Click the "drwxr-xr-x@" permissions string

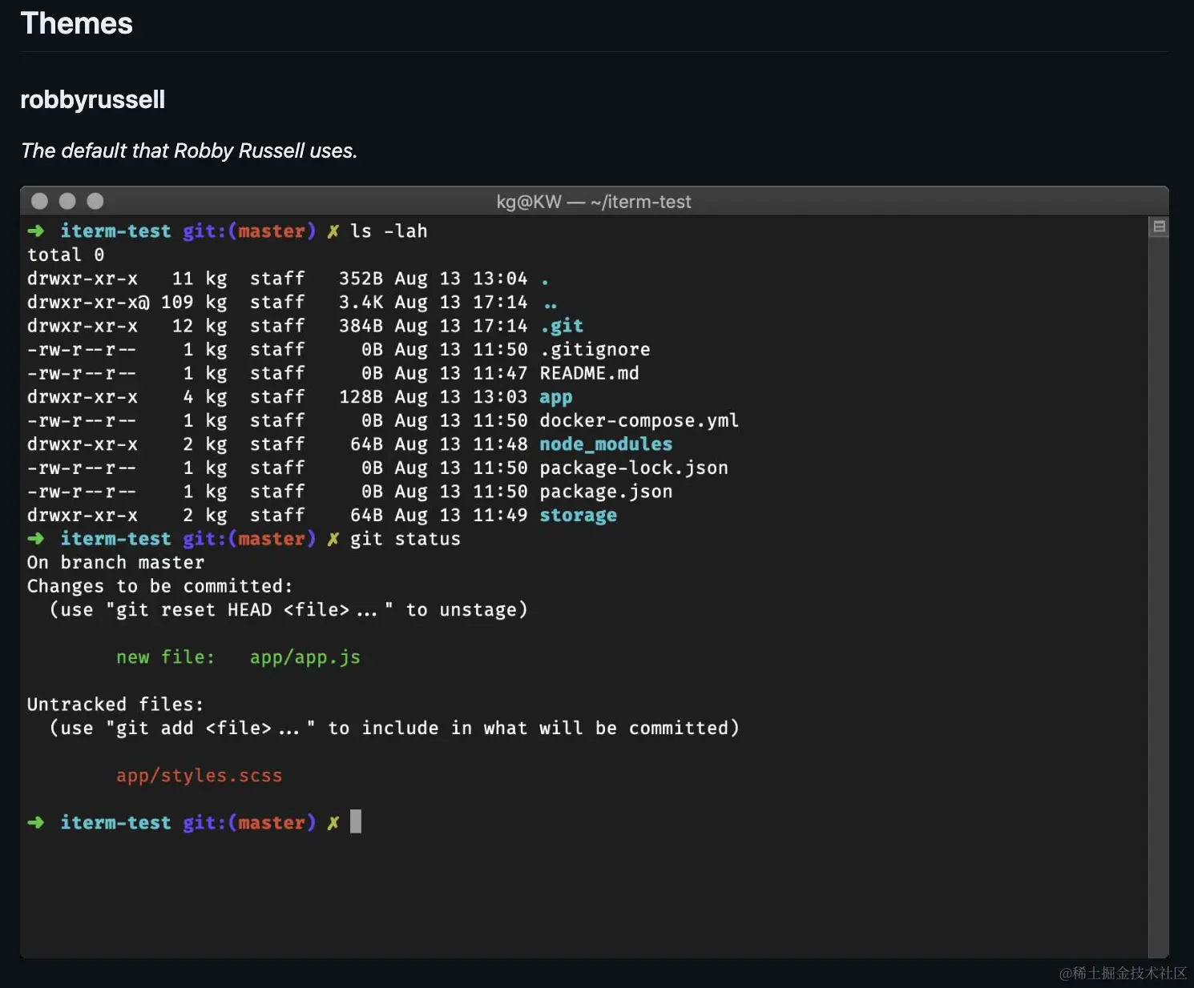[88, 303]
